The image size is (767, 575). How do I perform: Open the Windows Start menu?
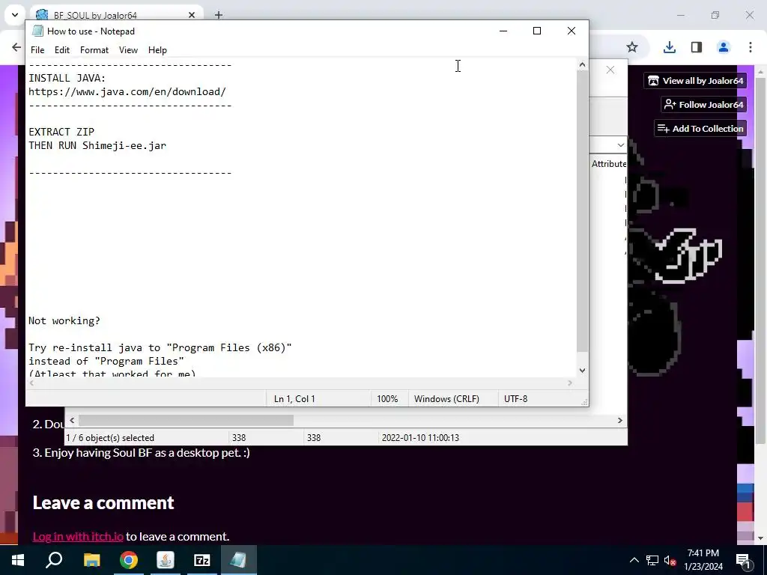18,560
